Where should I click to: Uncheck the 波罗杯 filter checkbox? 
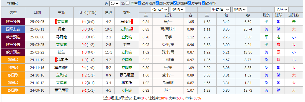189,3
